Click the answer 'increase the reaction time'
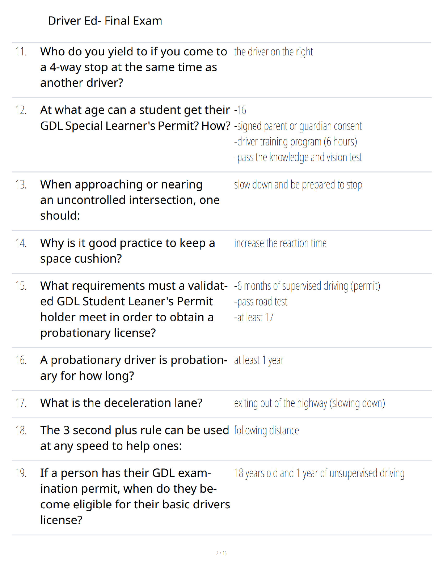The image size is (443, 573). click(x=280, y=243)
